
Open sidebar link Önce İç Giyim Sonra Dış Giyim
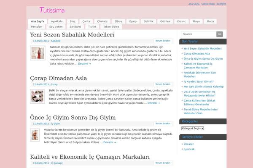tap(203, 59)
